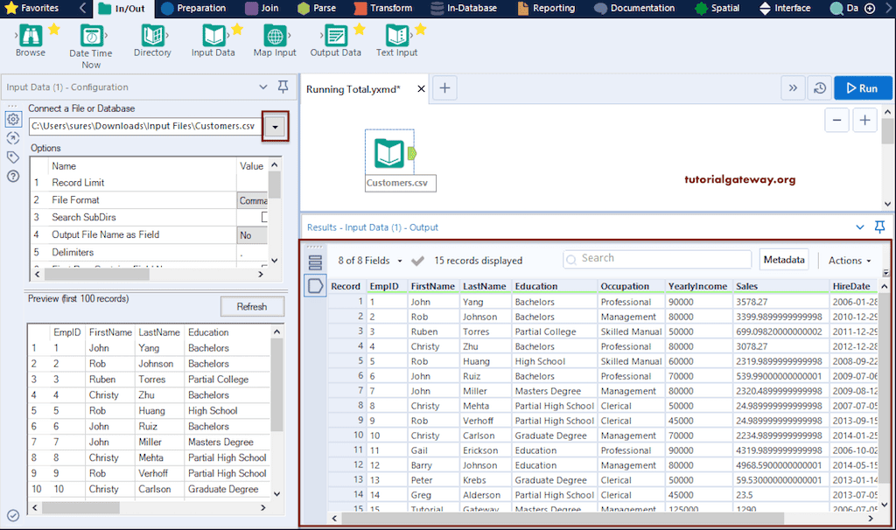Select the Text Input tool

point(396,40)
